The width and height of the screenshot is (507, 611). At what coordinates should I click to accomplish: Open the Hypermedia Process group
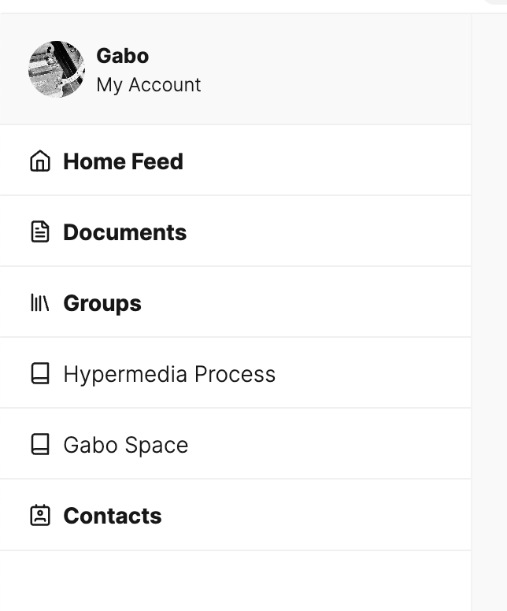coord(169,374)
